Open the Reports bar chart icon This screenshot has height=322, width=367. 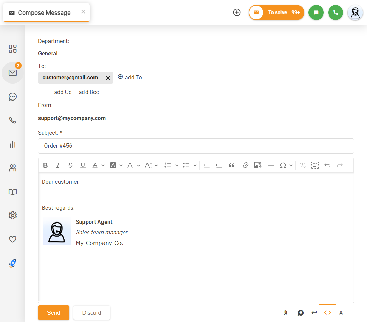tap(13, 144)
